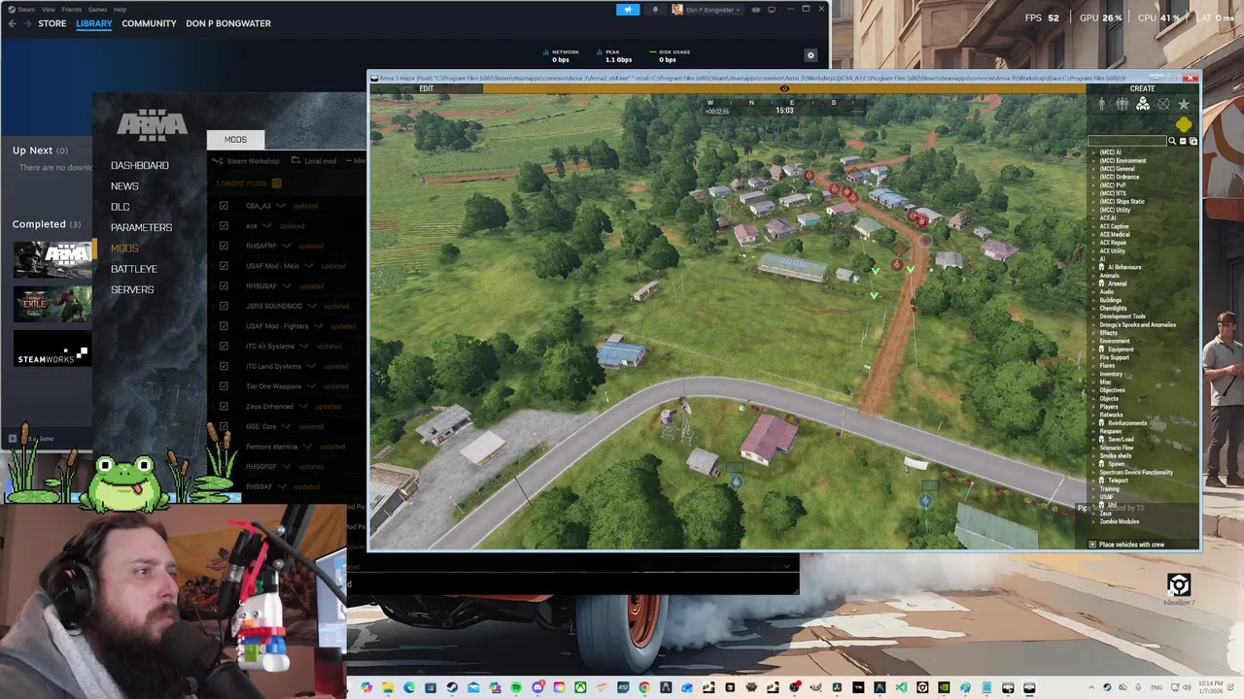
Task: Select the Groups create mode icon
Action: [1123, 104]
